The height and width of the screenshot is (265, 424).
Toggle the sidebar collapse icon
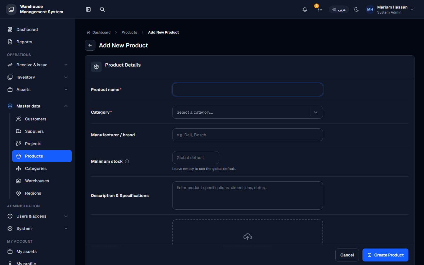[x=88, y=9]
